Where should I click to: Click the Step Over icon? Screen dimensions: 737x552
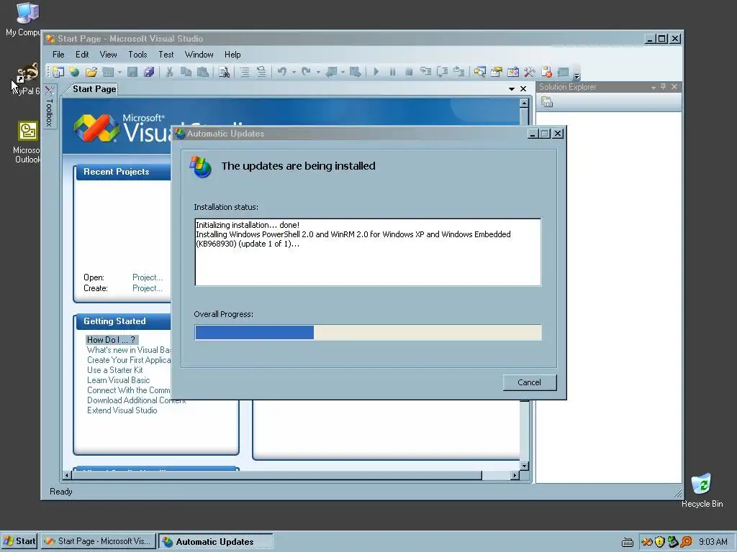[443, 72]
